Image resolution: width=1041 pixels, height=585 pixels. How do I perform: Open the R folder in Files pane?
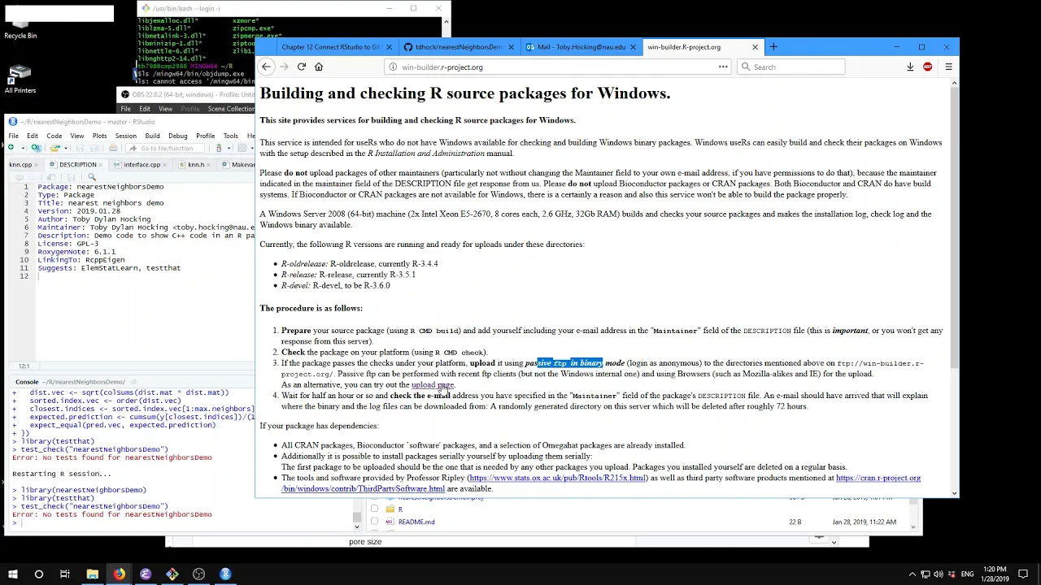point(400,509)
